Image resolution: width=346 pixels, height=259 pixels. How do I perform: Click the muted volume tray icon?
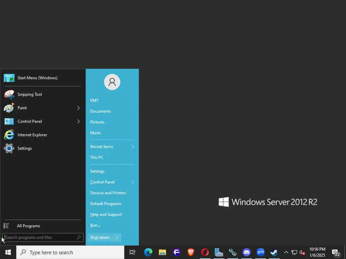[302, 252]
